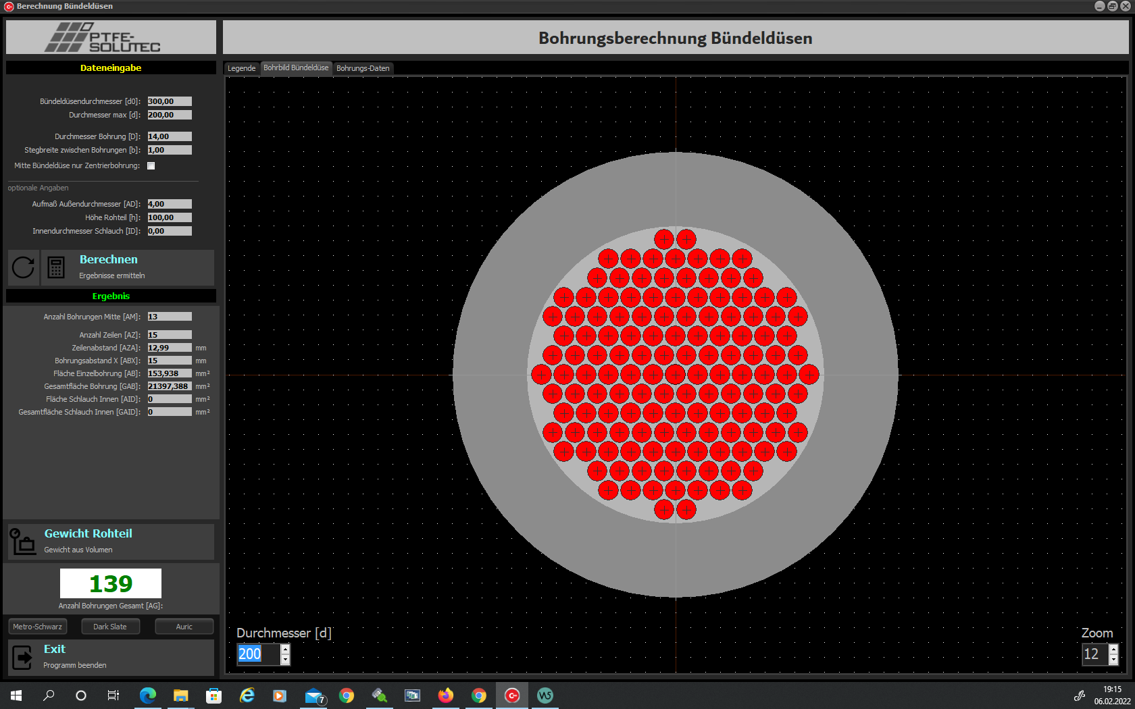This screenshot has height=709, width=1135.
Task: Switch to the Bohrungs-Daten tab
Action: tap(363, 68)
